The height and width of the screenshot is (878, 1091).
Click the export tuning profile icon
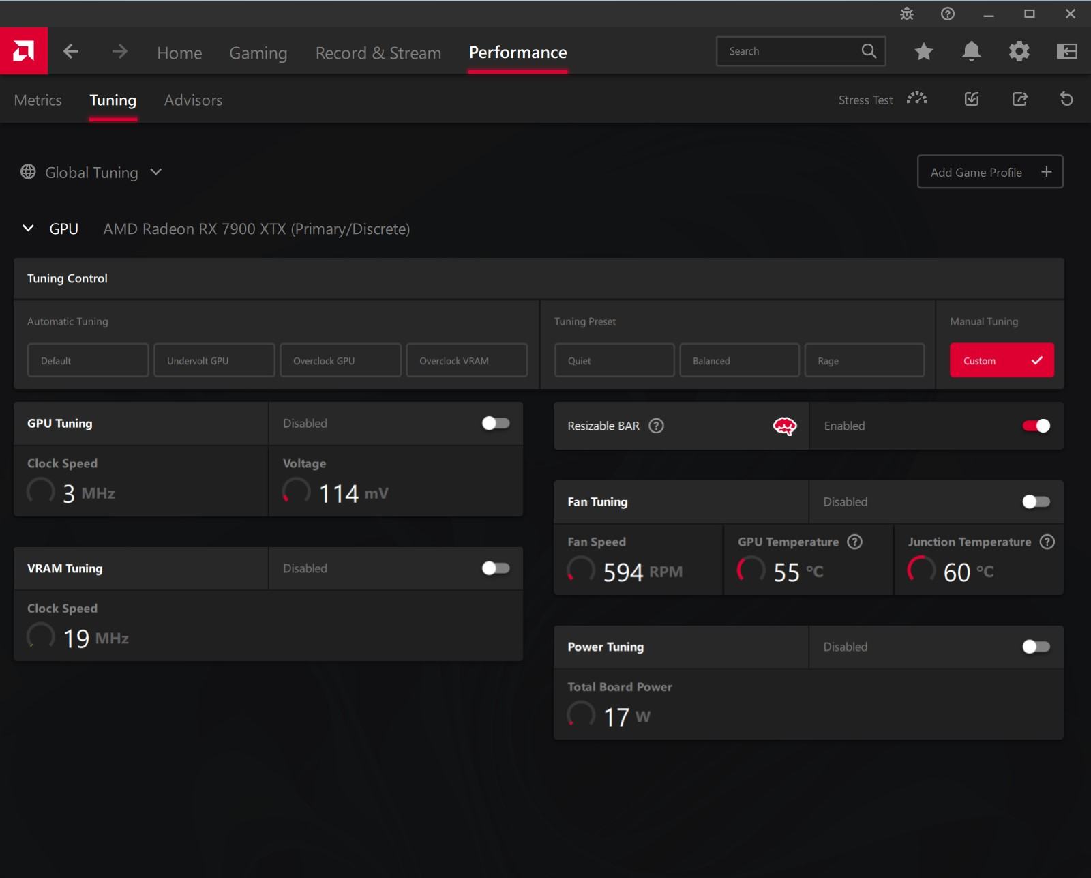pos(1020,99)
